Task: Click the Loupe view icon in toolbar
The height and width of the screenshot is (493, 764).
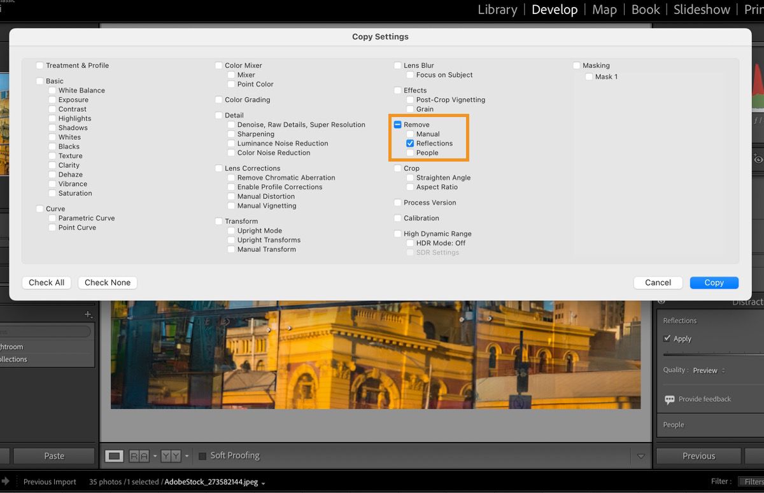Action: pos(114,456)
